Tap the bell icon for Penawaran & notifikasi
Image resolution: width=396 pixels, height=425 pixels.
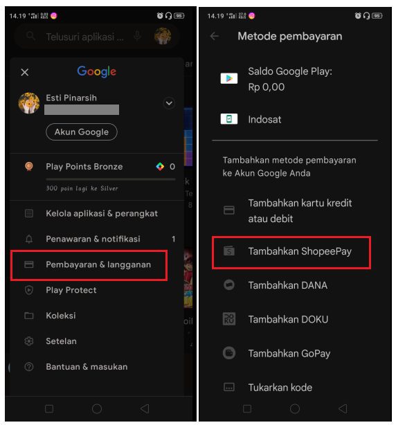29,239
